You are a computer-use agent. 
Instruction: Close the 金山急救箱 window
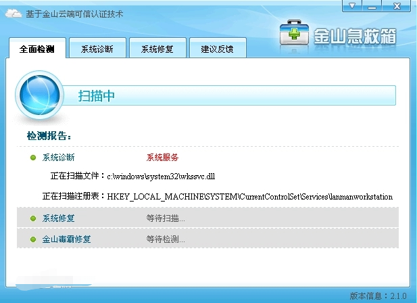click(397, 6)
